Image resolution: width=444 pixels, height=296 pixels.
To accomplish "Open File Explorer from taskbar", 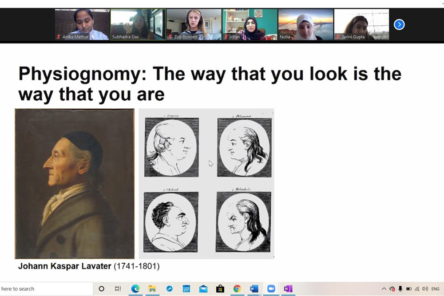I will point(152,288).
